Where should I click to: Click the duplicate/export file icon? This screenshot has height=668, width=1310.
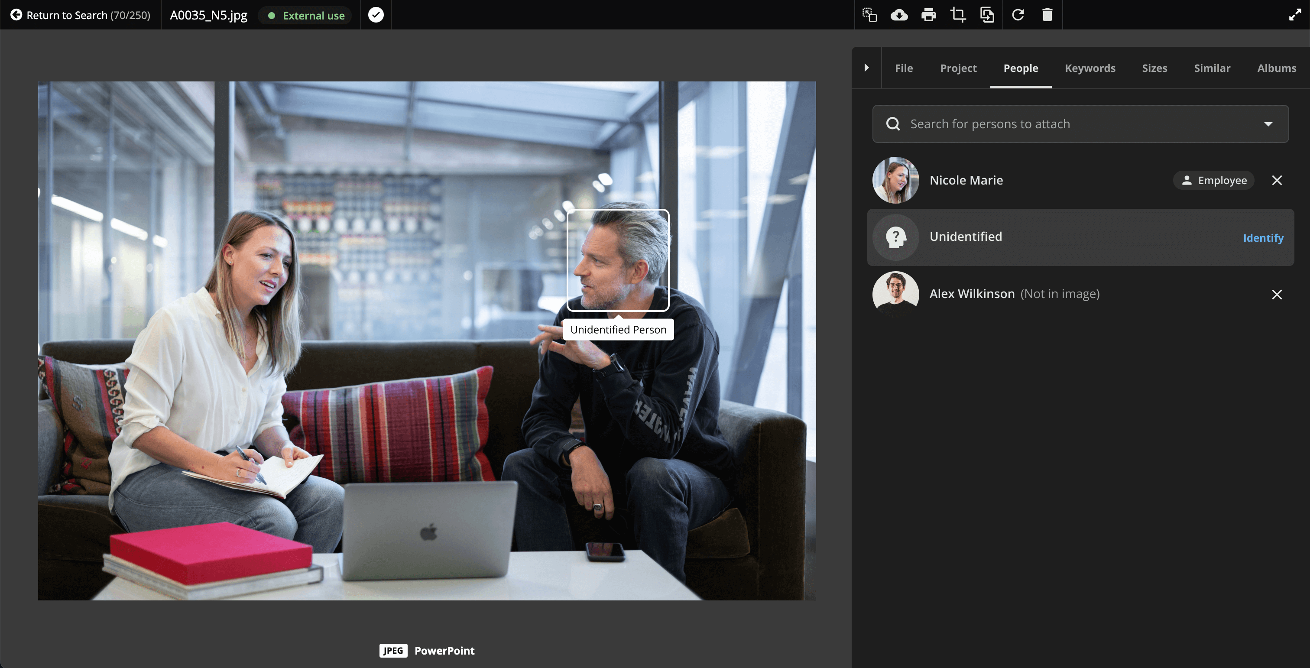pos(987,15)
